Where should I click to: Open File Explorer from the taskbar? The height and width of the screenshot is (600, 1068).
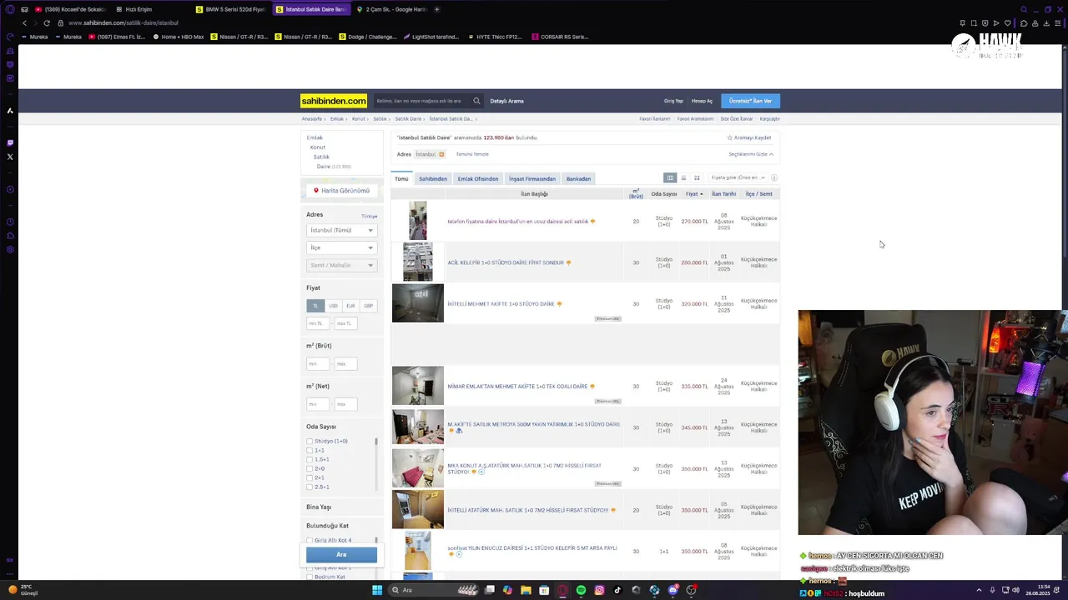click(526, 590)
